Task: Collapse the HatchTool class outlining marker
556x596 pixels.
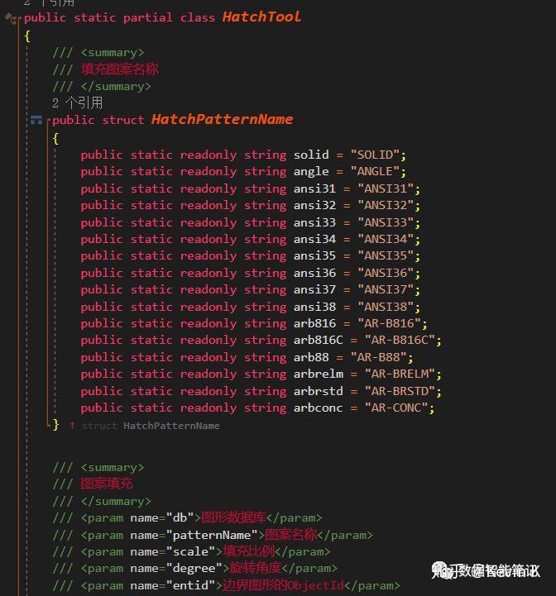Action: click(19, 19)
